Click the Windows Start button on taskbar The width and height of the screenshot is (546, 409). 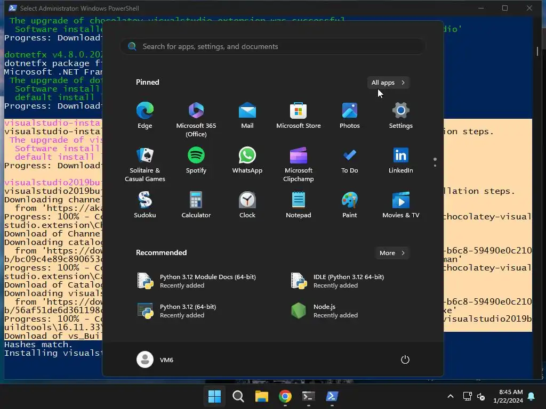coord(214,396)
